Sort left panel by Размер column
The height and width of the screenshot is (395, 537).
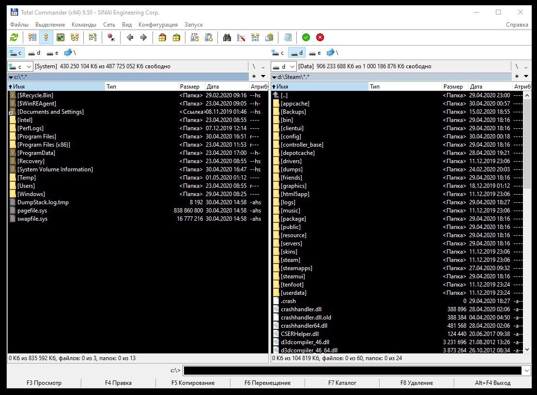click(191, 87)
